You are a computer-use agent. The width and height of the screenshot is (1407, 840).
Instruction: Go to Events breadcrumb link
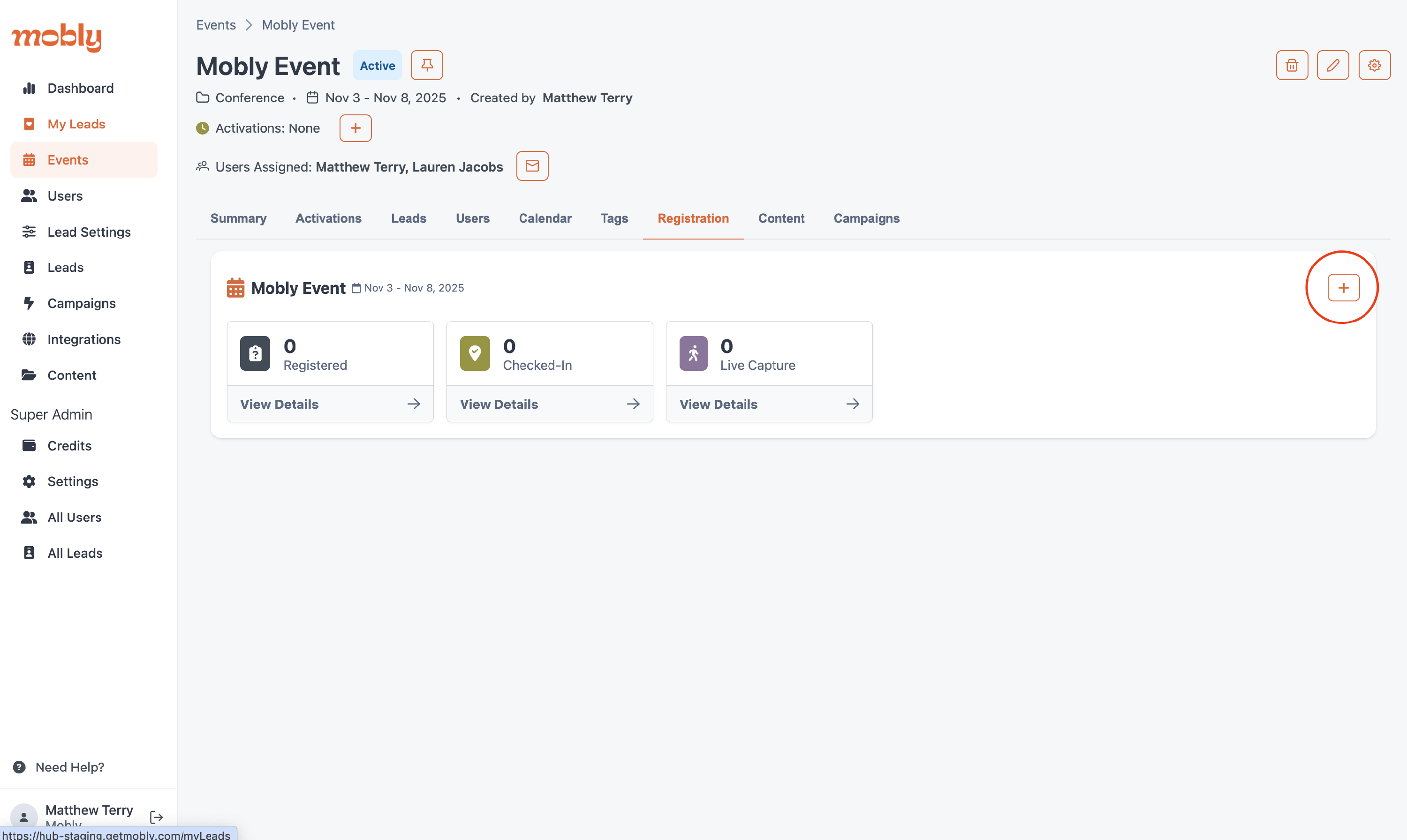pyautogui.click(x=216, y=25)
